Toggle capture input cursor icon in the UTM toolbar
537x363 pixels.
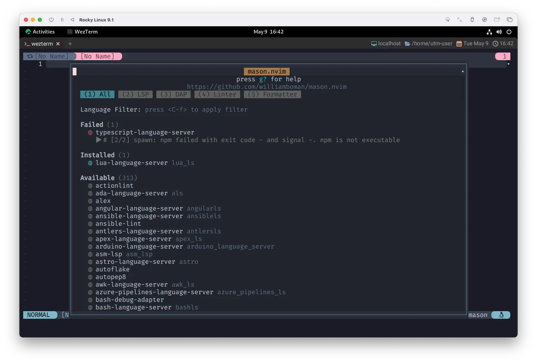click(447, 20)
